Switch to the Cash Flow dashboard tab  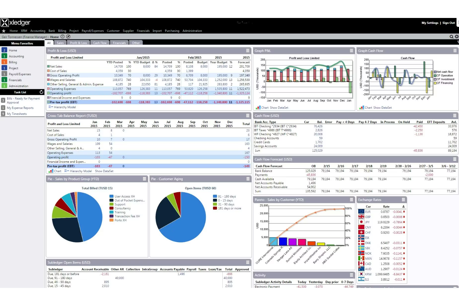100,43
